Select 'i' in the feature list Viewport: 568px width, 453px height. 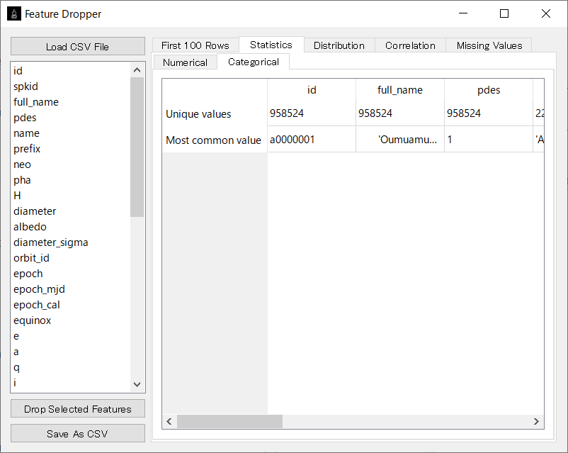click(x=71, y=383)
